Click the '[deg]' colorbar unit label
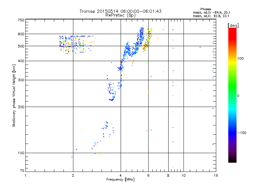 point(233,25)
